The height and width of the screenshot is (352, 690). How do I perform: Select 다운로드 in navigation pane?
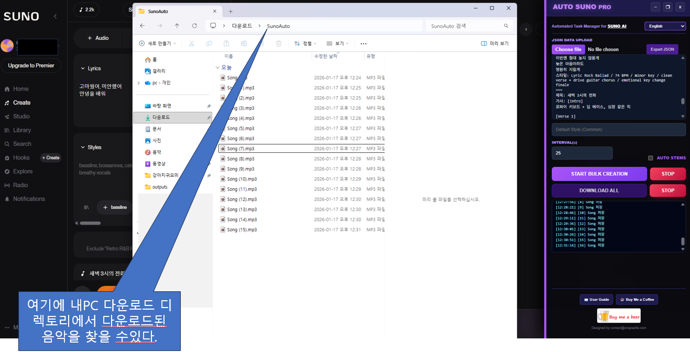(x=173, y=118)
